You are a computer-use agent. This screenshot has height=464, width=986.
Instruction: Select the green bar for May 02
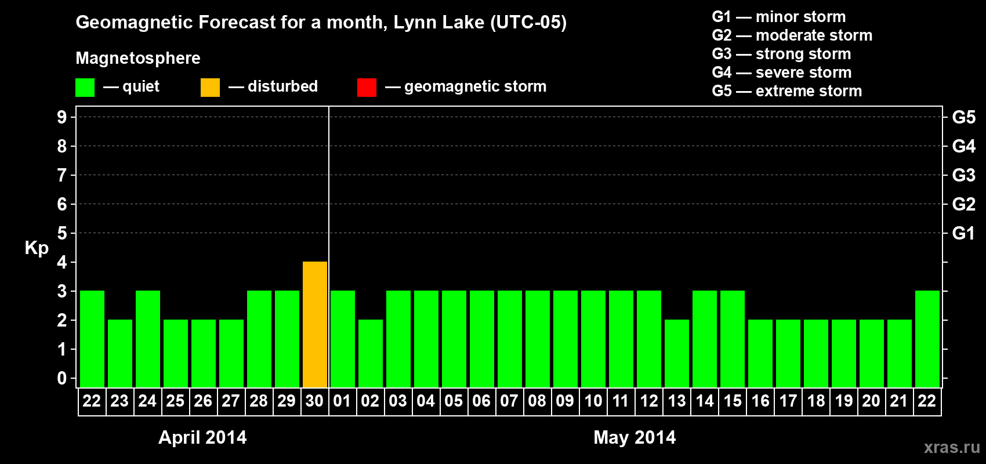(371, 353)
